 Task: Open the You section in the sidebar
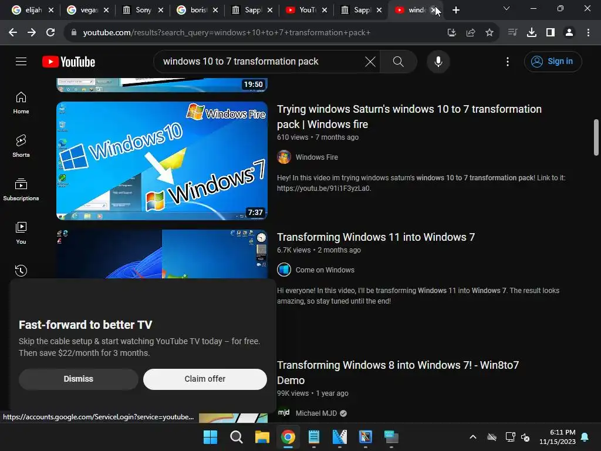point(21,233)
